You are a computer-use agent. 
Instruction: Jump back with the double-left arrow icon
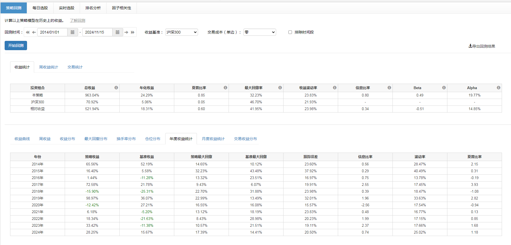pos(28,32)
